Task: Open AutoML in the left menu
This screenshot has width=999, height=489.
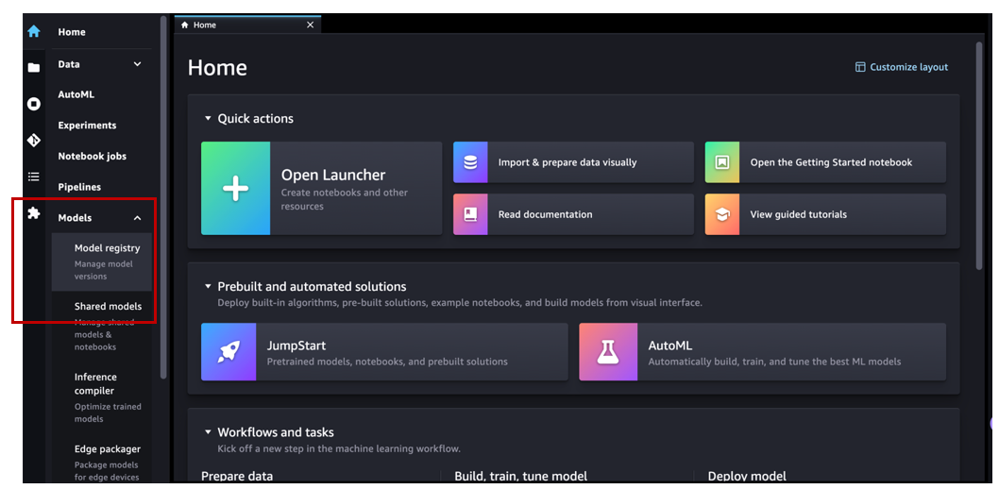Action: point(76,94)
